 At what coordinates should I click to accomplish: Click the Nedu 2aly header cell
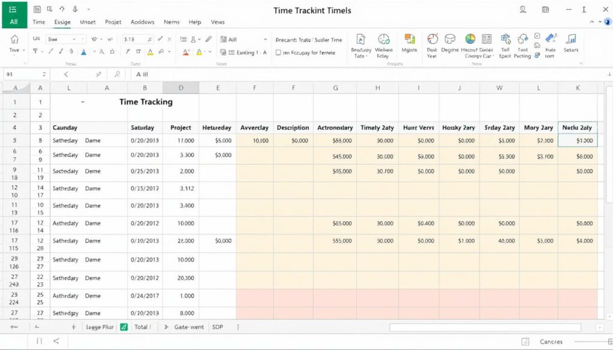click(x=577, y=127)
